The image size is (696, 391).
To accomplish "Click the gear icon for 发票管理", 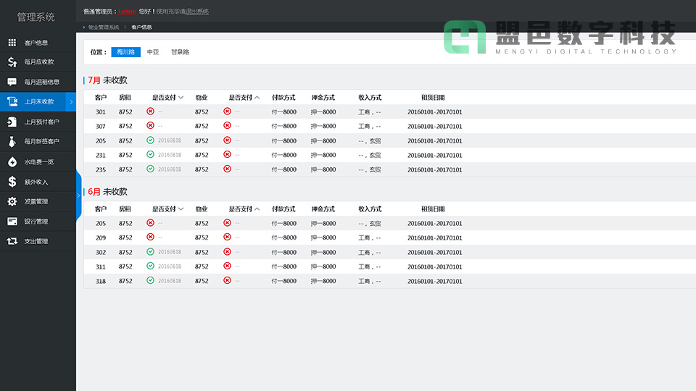I will tap(12, 201).
